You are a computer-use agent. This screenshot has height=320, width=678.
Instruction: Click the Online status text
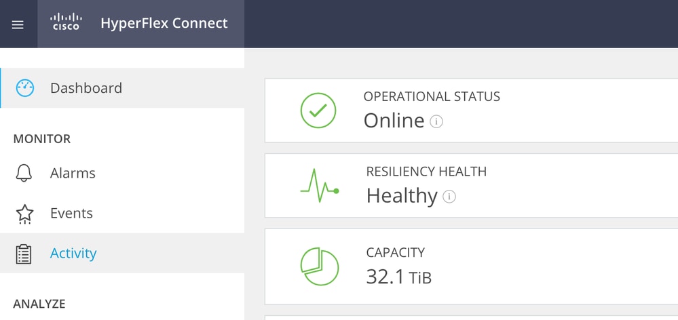click(x=394, y=121)
